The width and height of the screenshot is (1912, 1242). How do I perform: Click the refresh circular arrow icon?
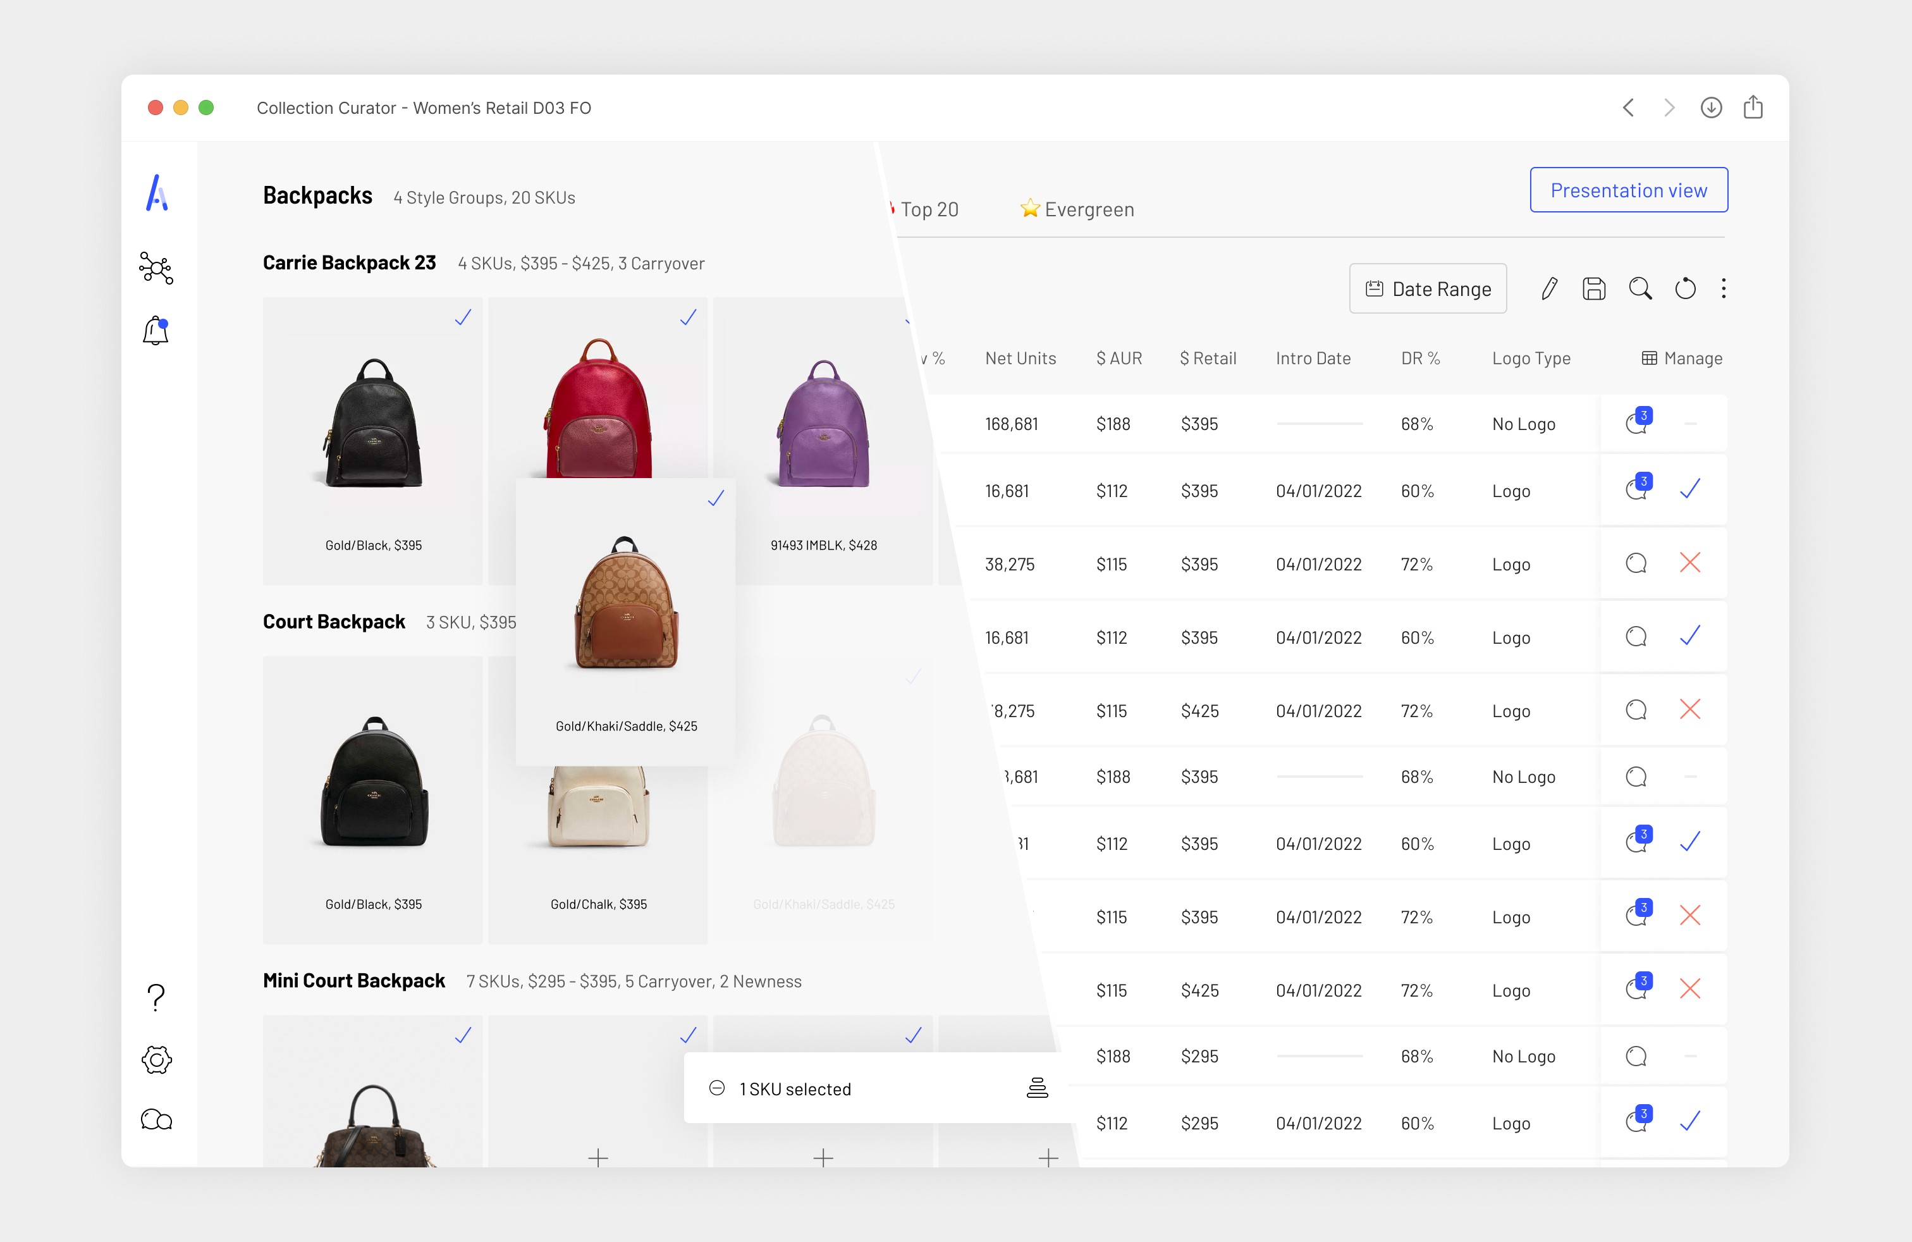pyautogui.click(x=1686, y=288)
